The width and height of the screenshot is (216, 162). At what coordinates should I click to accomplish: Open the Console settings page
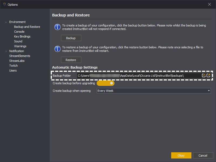click(x=19, y=32)
